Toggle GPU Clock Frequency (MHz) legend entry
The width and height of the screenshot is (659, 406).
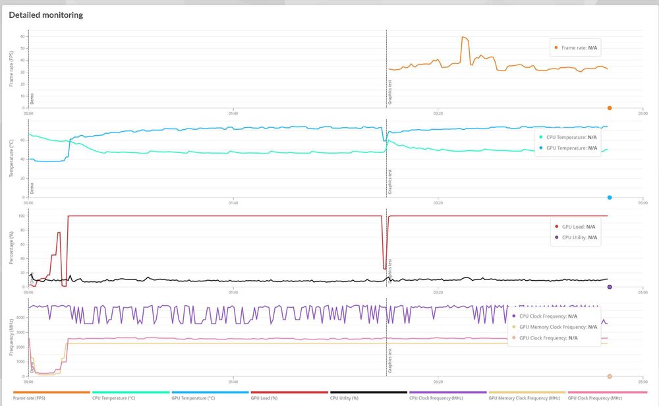point(608,395)
